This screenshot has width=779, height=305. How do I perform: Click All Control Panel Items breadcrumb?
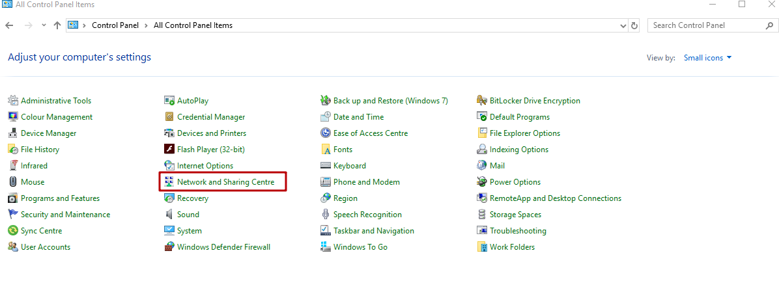[x=193, y=25]
